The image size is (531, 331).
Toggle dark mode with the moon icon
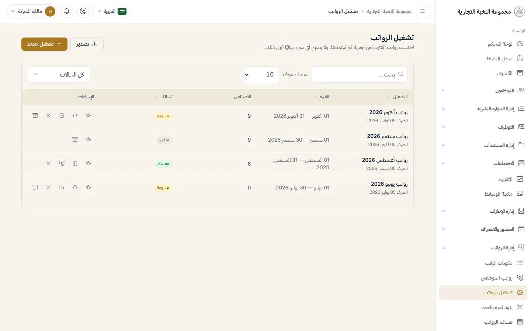click(83, 11)
